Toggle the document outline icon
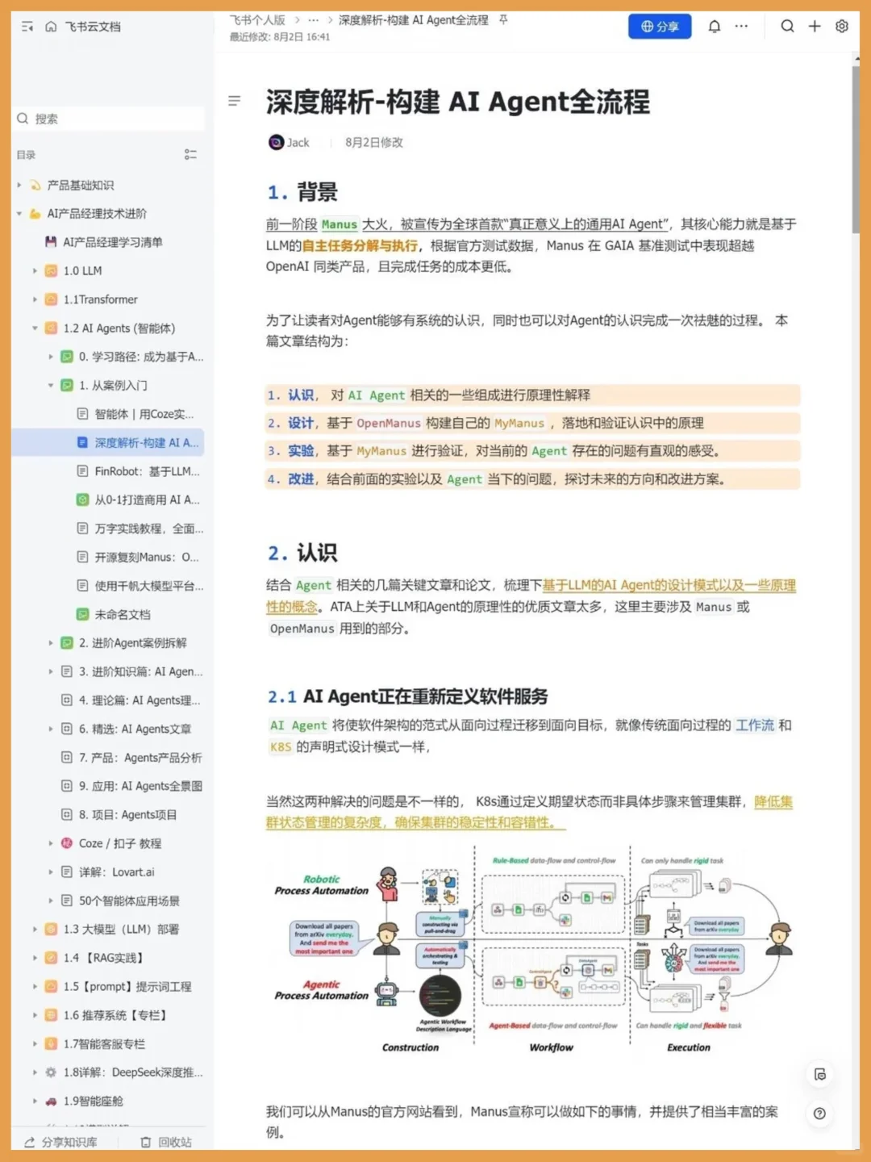Viewport: 871px width, 1162px height. coord(234,101)
